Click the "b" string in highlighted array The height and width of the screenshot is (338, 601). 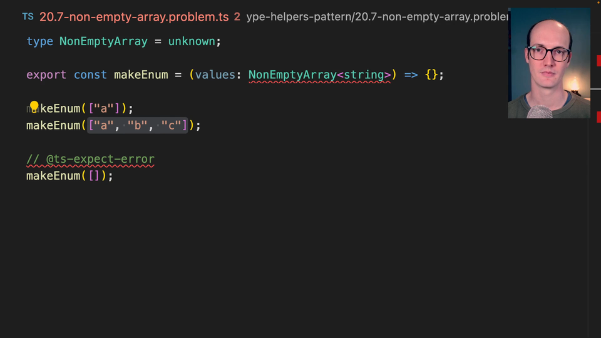tap(138, 126)
